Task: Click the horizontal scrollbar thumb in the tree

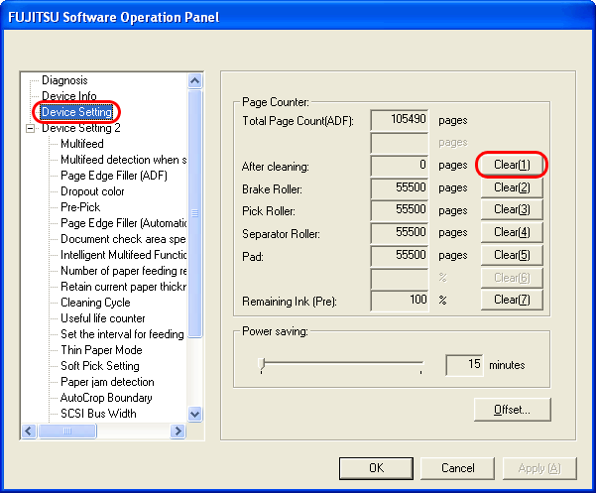Action: [67, 431]
